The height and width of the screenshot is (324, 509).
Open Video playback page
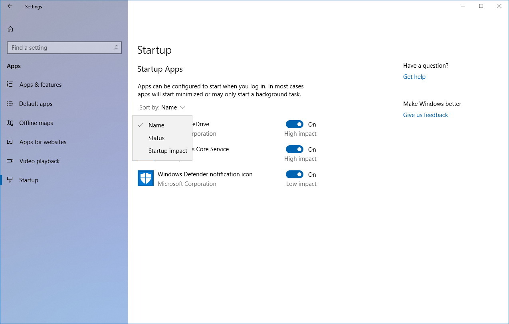pos(40,161)
